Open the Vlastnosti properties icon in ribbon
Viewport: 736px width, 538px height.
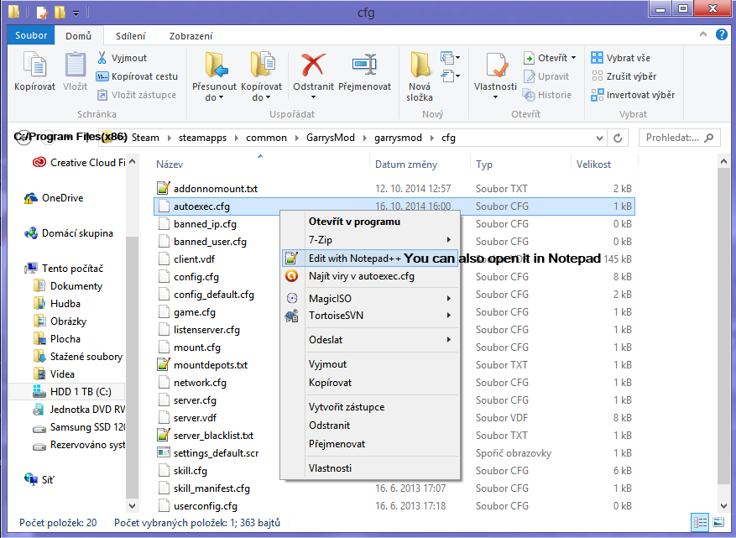tap(496, 65)
